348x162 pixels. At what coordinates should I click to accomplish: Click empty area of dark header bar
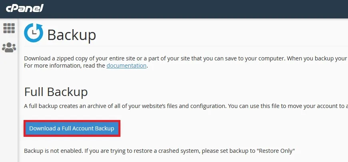(195, 9)
